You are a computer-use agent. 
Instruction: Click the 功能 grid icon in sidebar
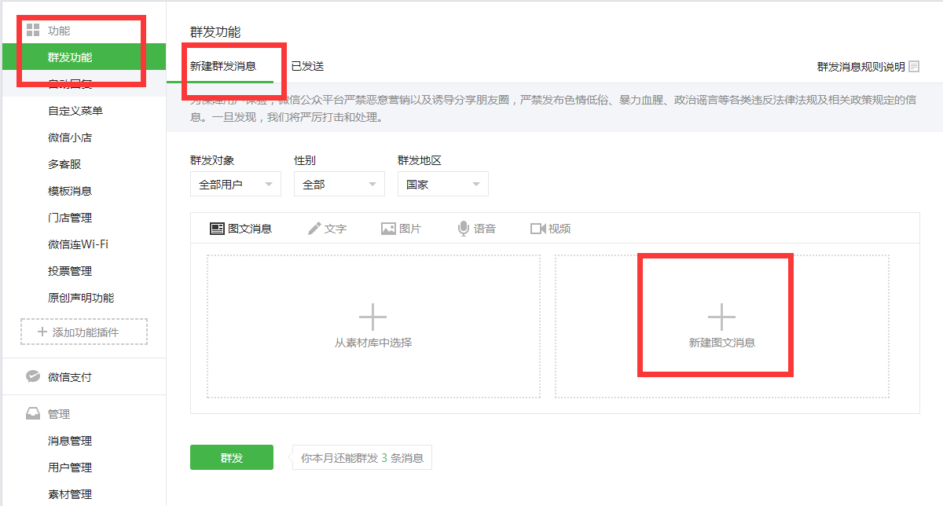pyautogui.click(x=33, y=31)
